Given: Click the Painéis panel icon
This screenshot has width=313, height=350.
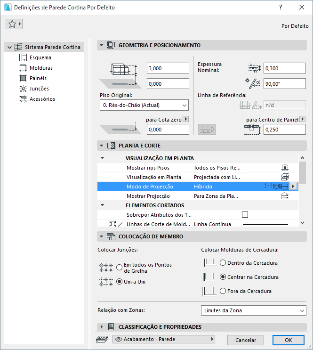Looking at the screenshot, I should [x=23, y=78].
